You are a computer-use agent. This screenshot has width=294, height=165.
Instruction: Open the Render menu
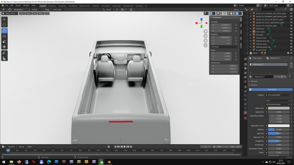tap(18, 6)
